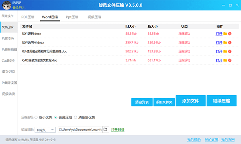
Task: Click 清空列表 button
Action: (142, 102)
